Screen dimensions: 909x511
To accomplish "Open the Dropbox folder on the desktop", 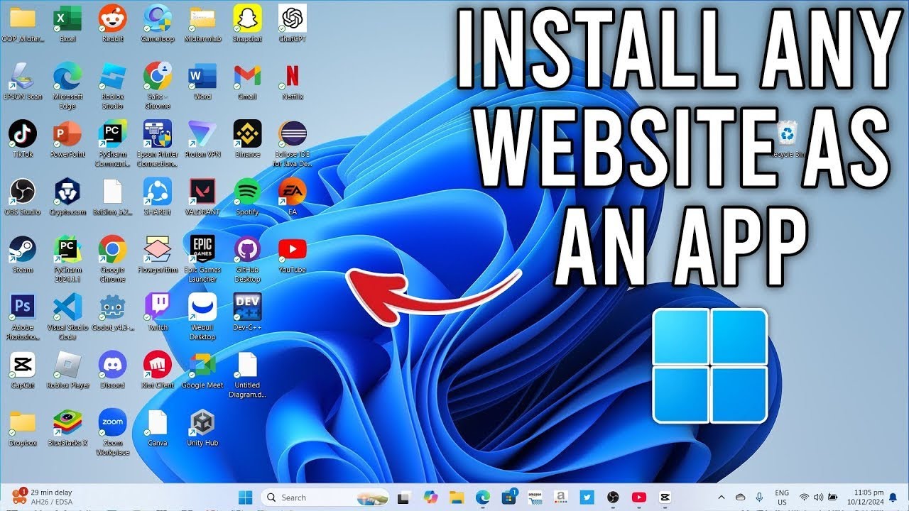I will (23, 426).
